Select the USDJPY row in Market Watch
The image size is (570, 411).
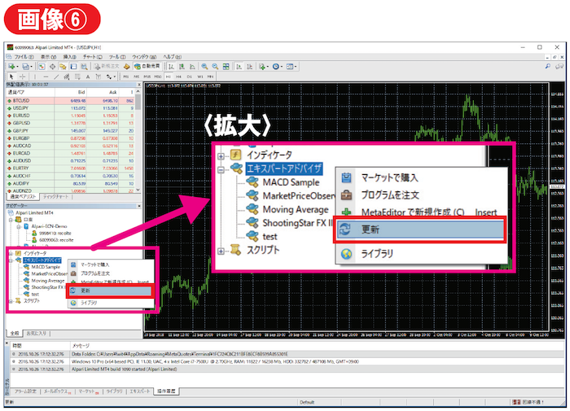(71, 108)
